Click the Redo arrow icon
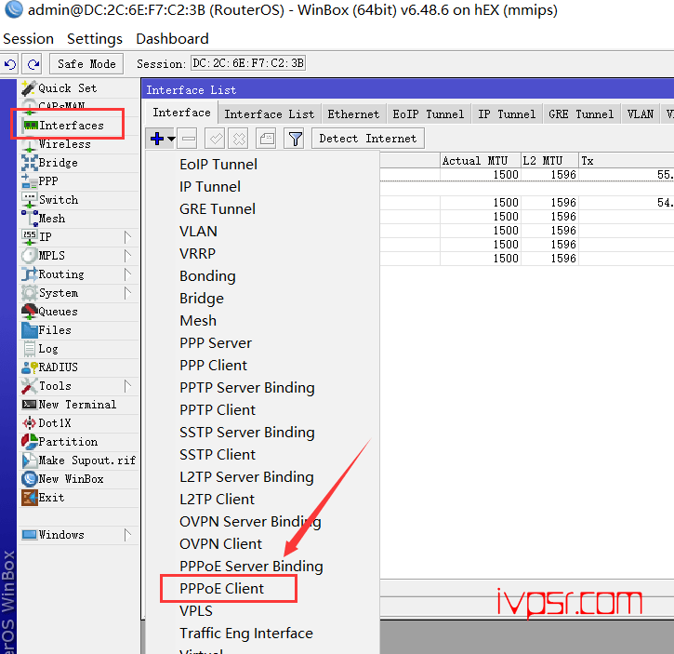This screenshot has width=674, height=654. (x=33, y=64)
